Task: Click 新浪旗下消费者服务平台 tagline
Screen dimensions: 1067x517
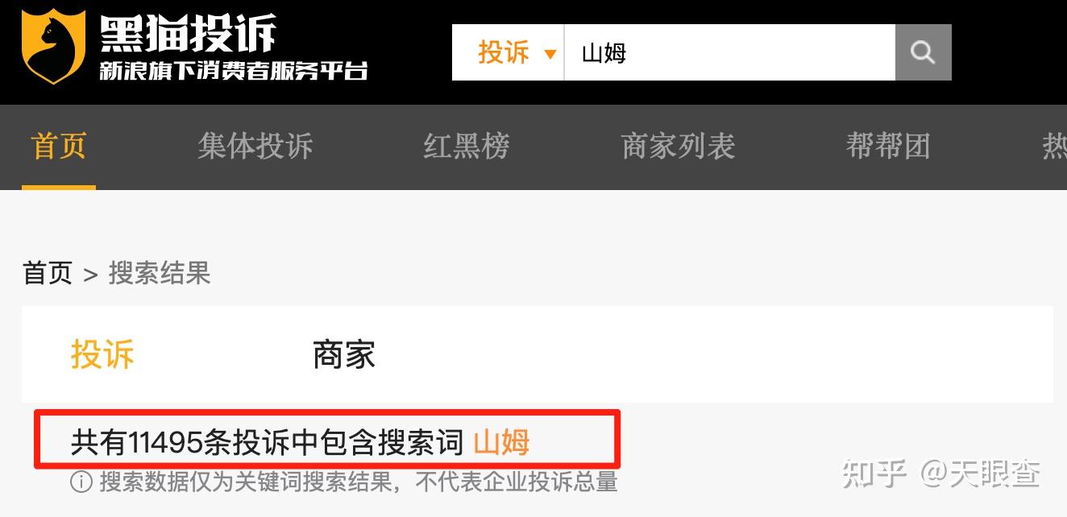Action: (x=234, y=70)
